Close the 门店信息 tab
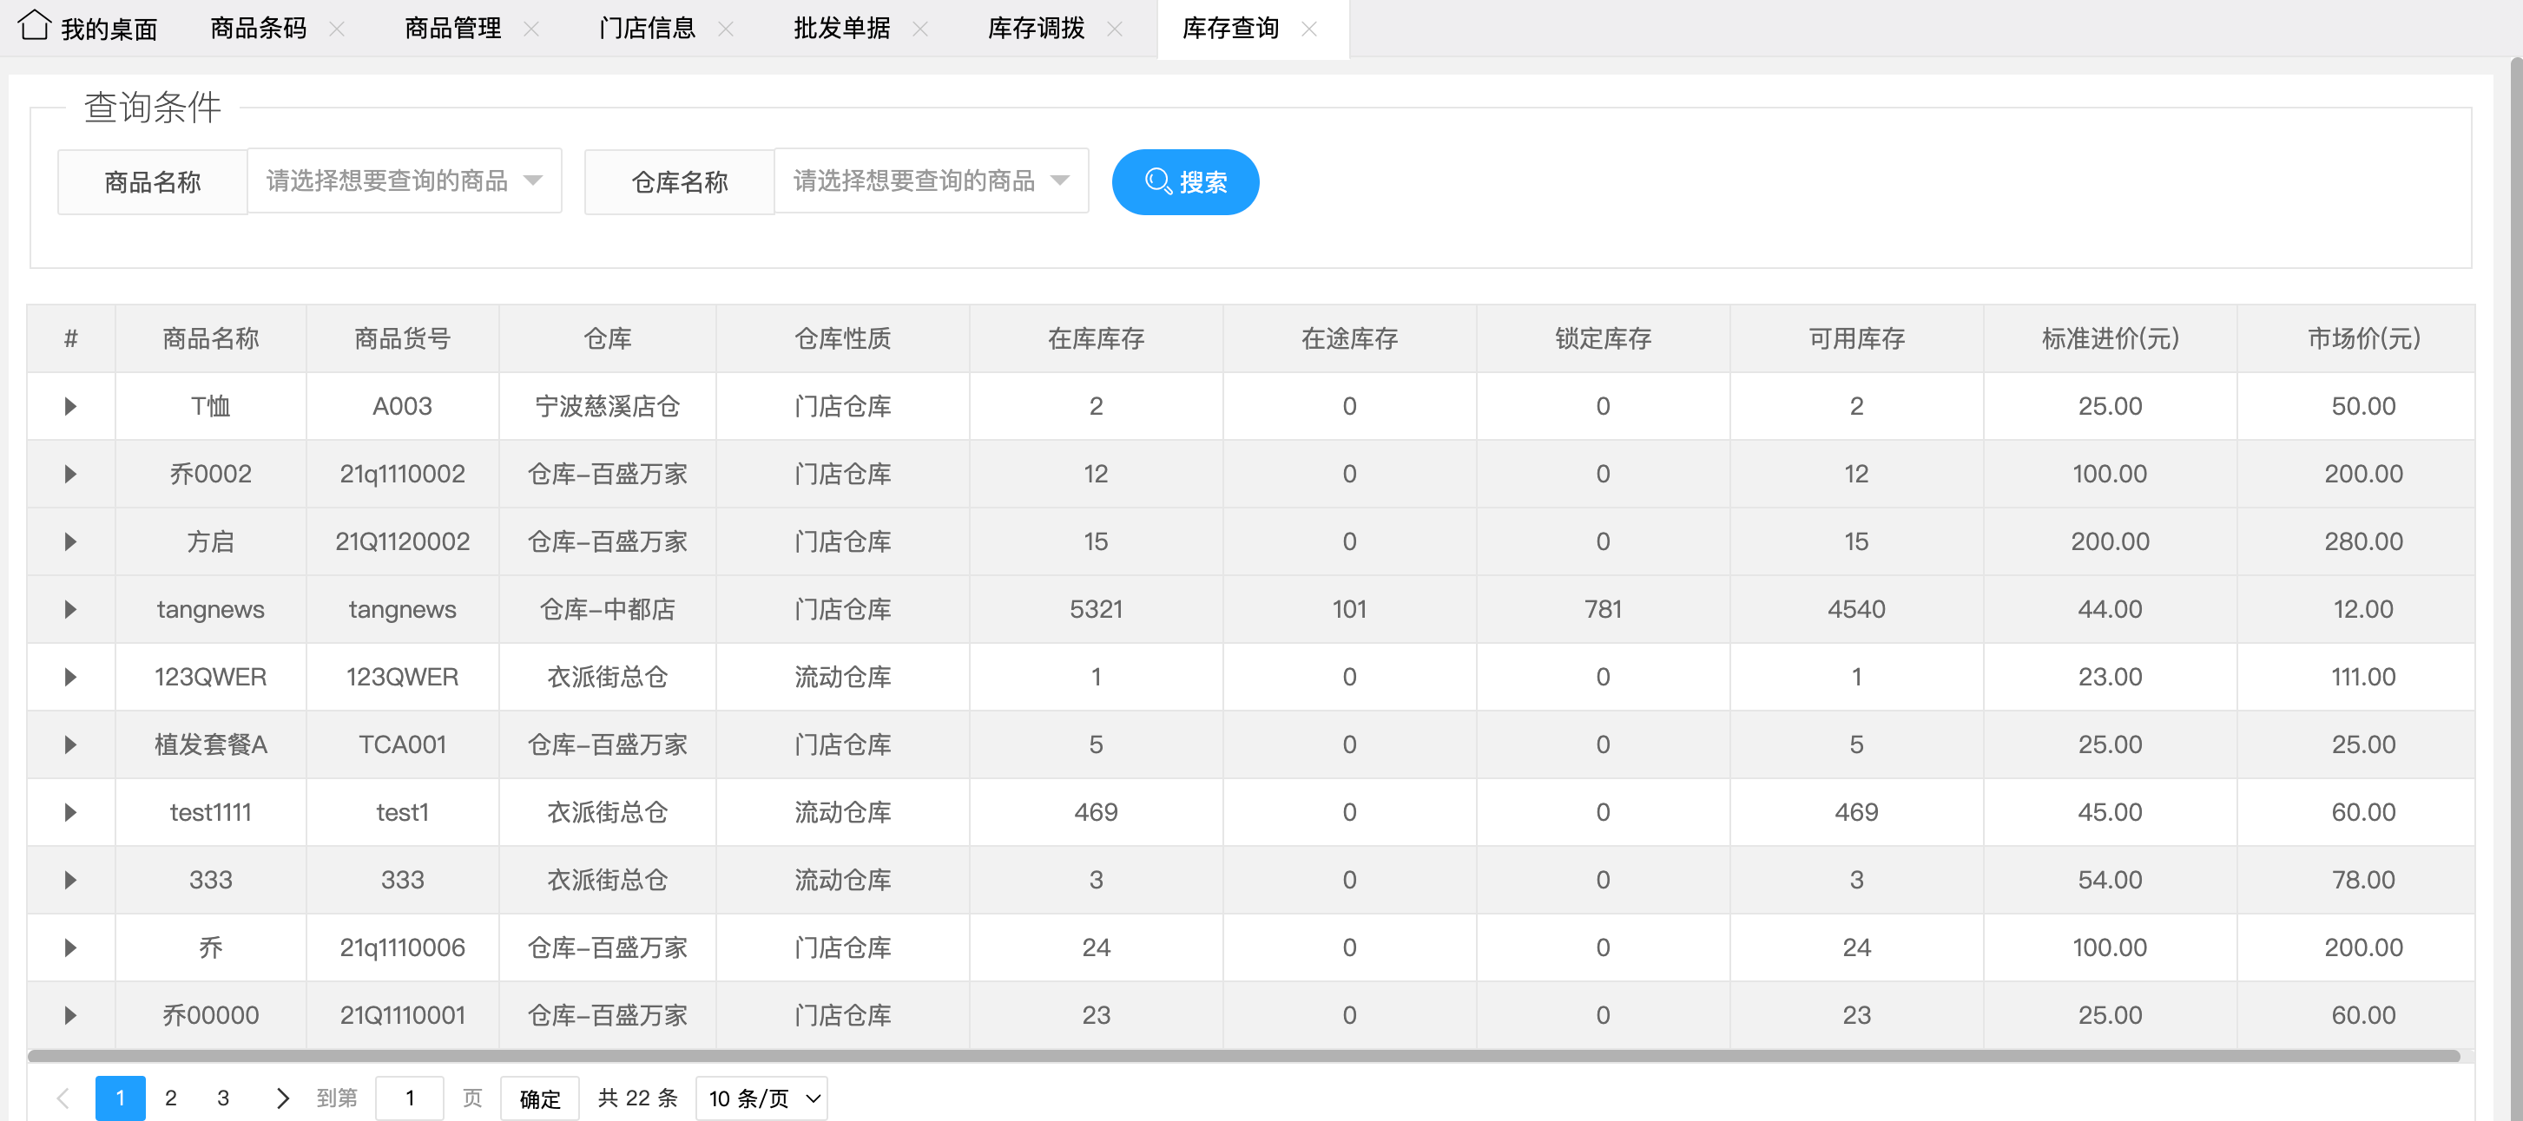2523x1121 pixels. (x=726, y=29)
